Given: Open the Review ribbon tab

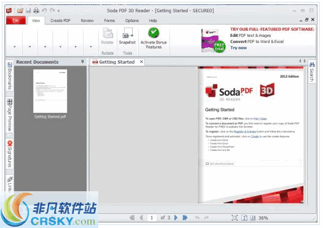Looking at the screenshot, I should [x=87, y=21].
